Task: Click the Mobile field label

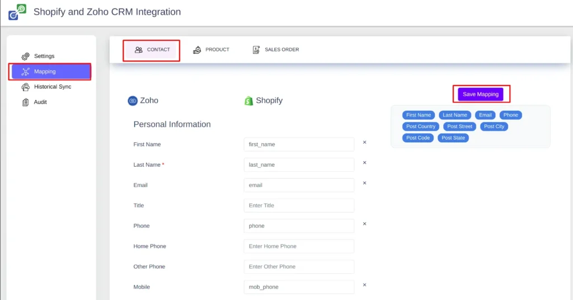Action: [142, 287]
